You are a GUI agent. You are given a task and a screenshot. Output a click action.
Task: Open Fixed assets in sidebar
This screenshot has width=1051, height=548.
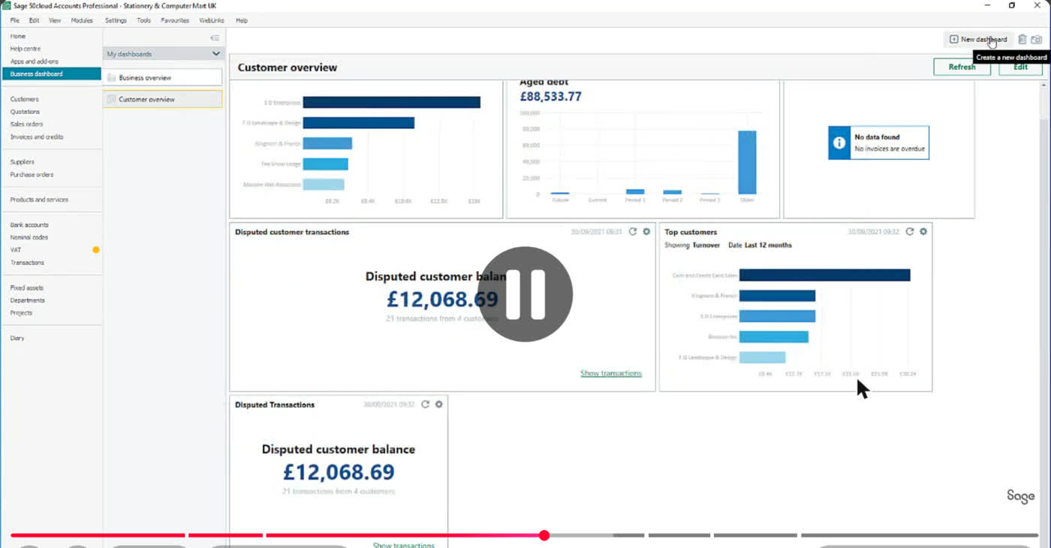click(27, 288)
